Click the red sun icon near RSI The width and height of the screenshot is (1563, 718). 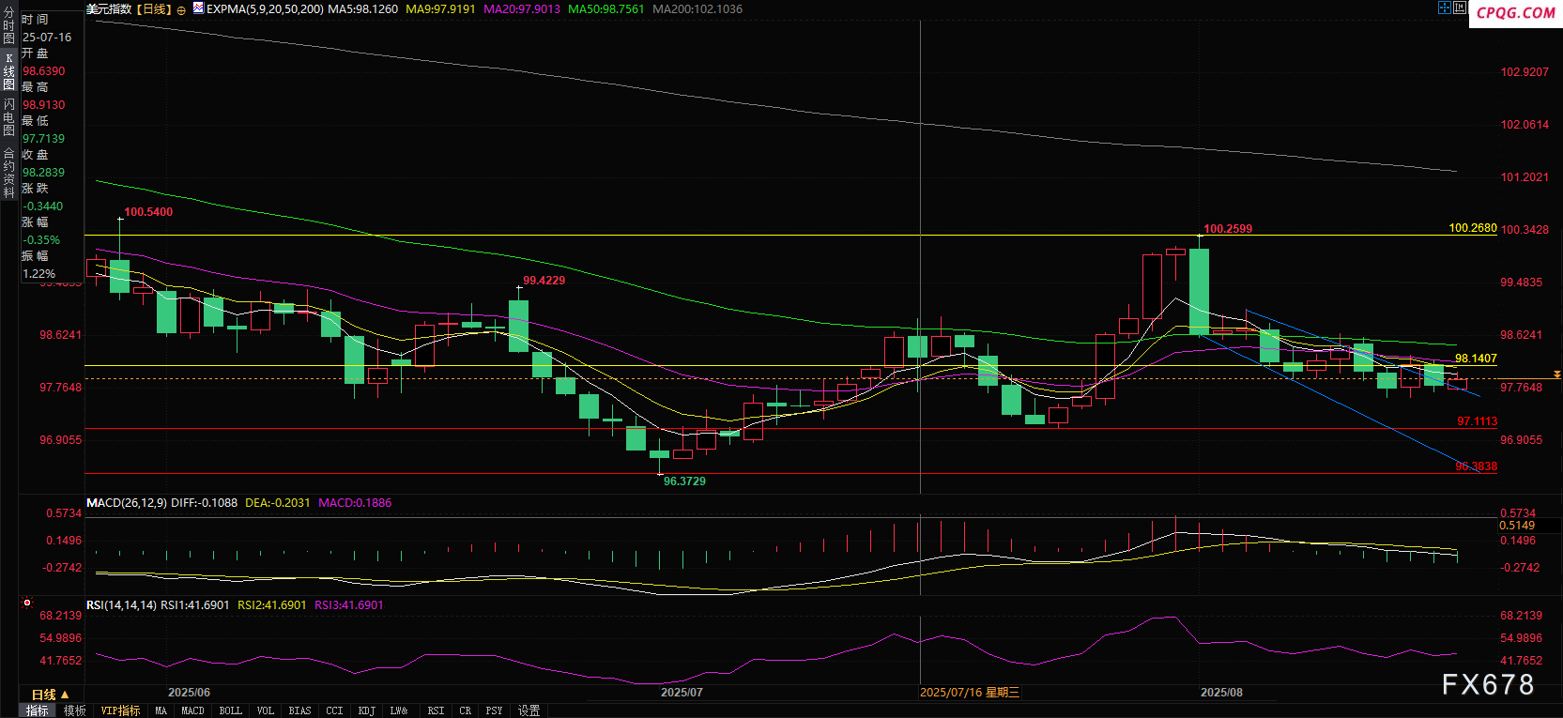tap(27, 603)
